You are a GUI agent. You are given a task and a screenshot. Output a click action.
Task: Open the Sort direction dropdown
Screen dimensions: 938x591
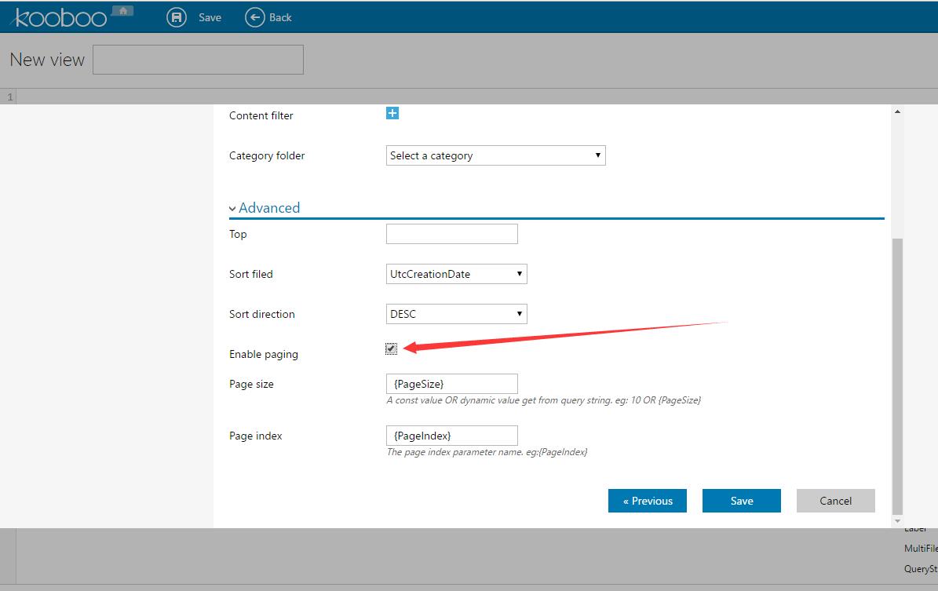456,314
